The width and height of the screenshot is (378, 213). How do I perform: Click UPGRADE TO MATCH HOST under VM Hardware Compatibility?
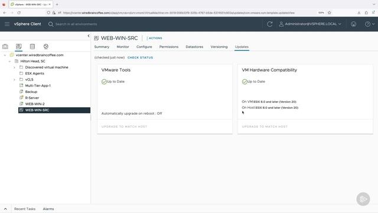[265, 127]
